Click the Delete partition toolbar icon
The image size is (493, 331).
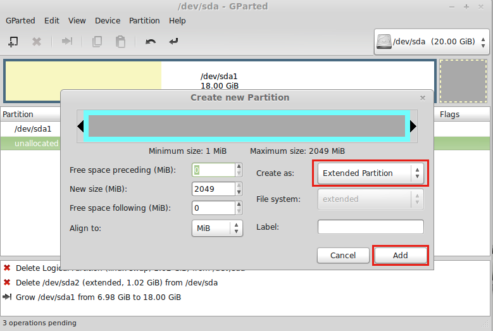coord(37,42)
